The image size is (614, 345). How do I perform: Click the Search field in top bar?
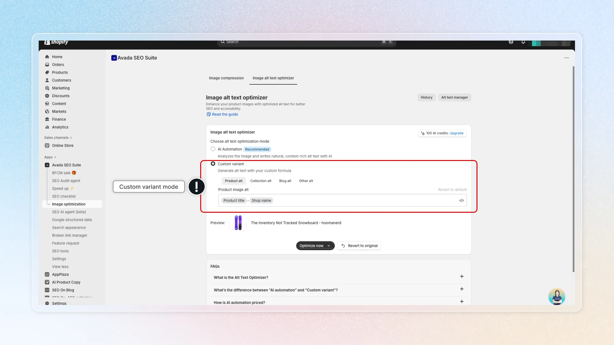[x=307, y=42]
